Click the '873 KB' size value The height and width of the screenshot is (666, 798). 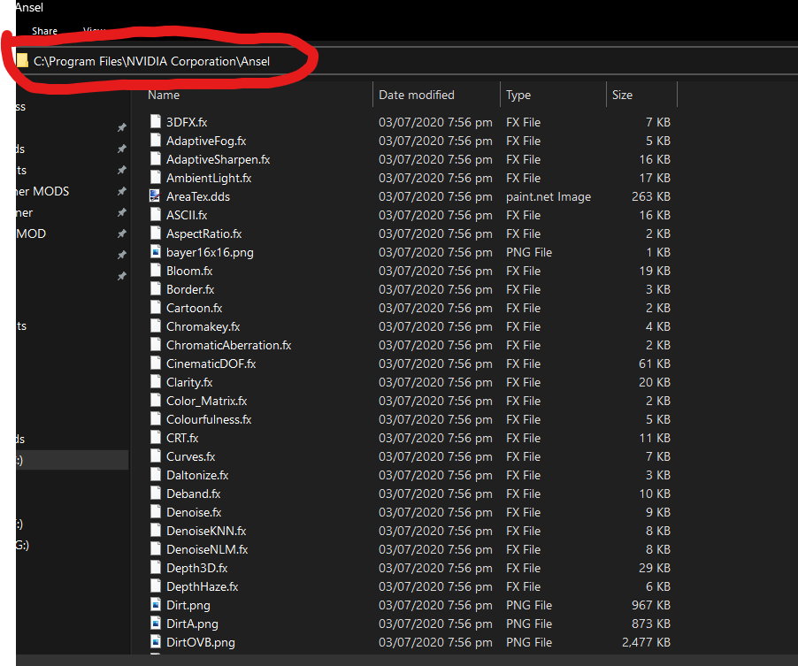(x=651, y=624)
